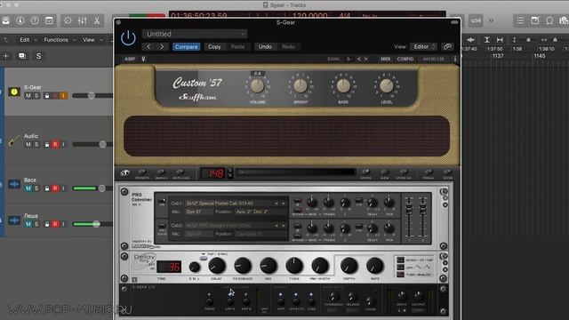Viewport: 569px width, 320px height.
Task: Click the duplicate track icon
Action: (x=22, y=56)
